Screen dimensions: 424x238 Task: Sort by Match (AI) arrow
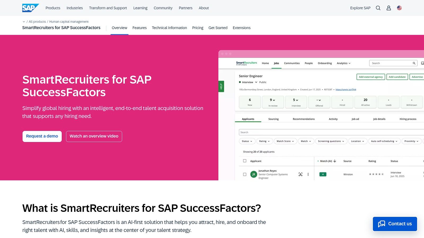(335, 161)
